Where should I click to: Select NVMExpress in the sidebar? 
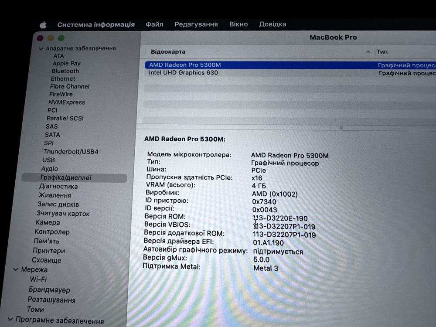point(67,102)
